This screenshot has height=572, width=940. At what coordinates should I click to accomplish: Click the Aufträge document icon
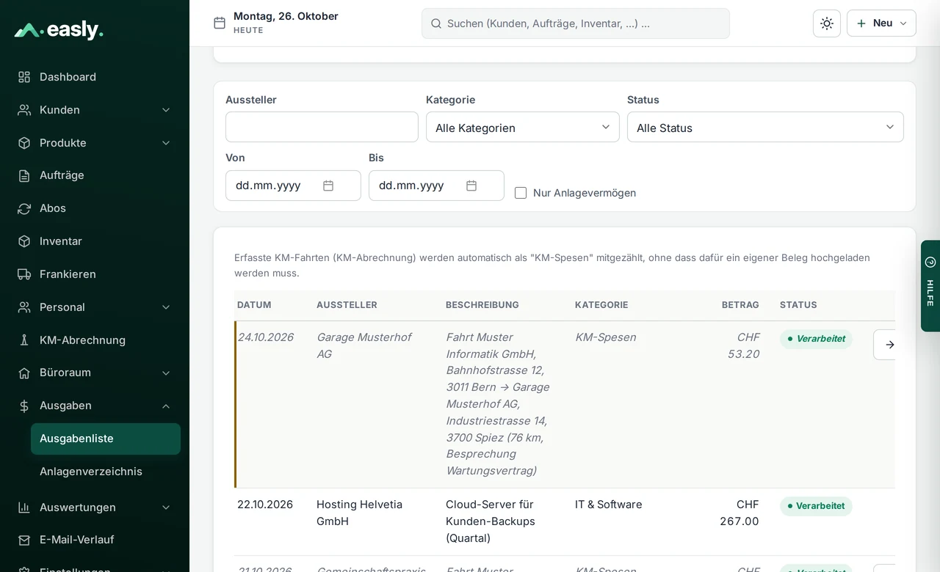(x=24, y=175)
